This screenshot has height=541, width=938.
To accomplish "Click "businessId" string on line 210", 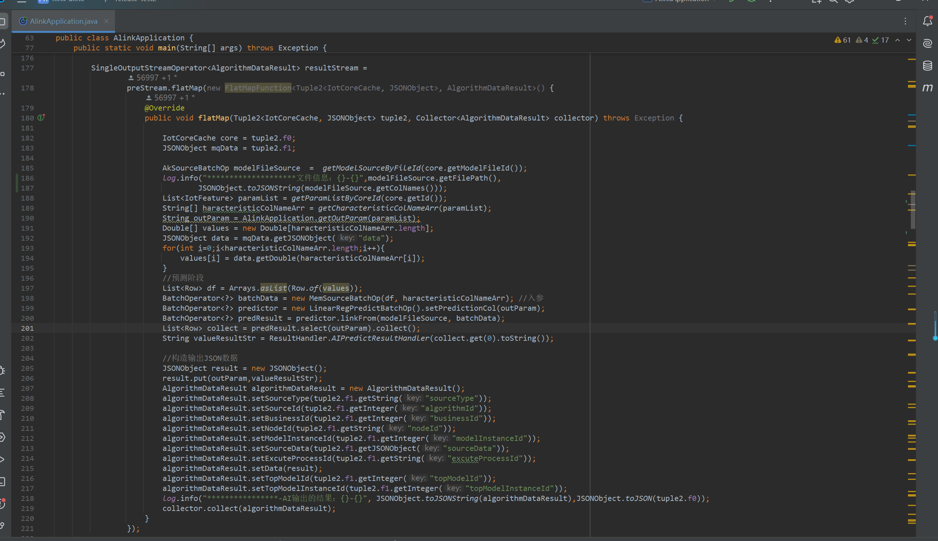I will (456, 418).
